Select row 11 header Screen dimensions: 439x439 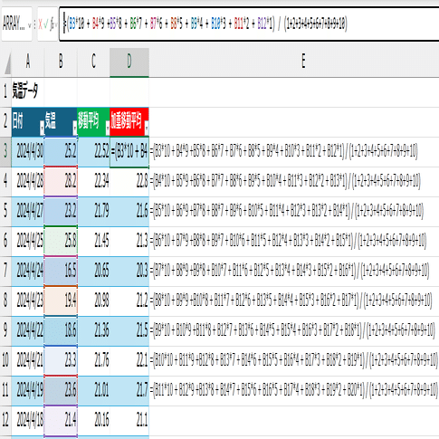[5, 390]
